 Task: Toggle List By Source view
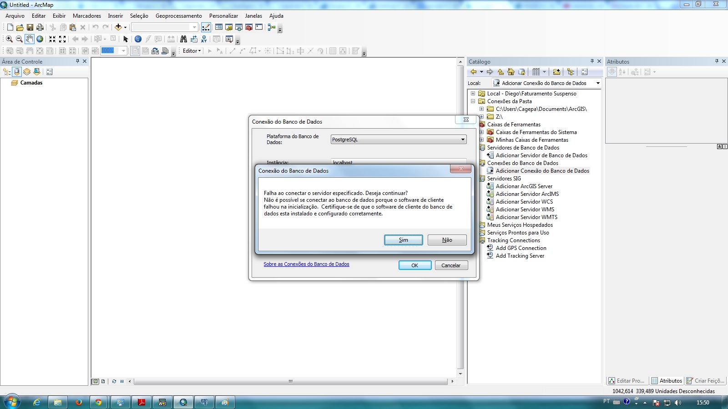[17, 72]
